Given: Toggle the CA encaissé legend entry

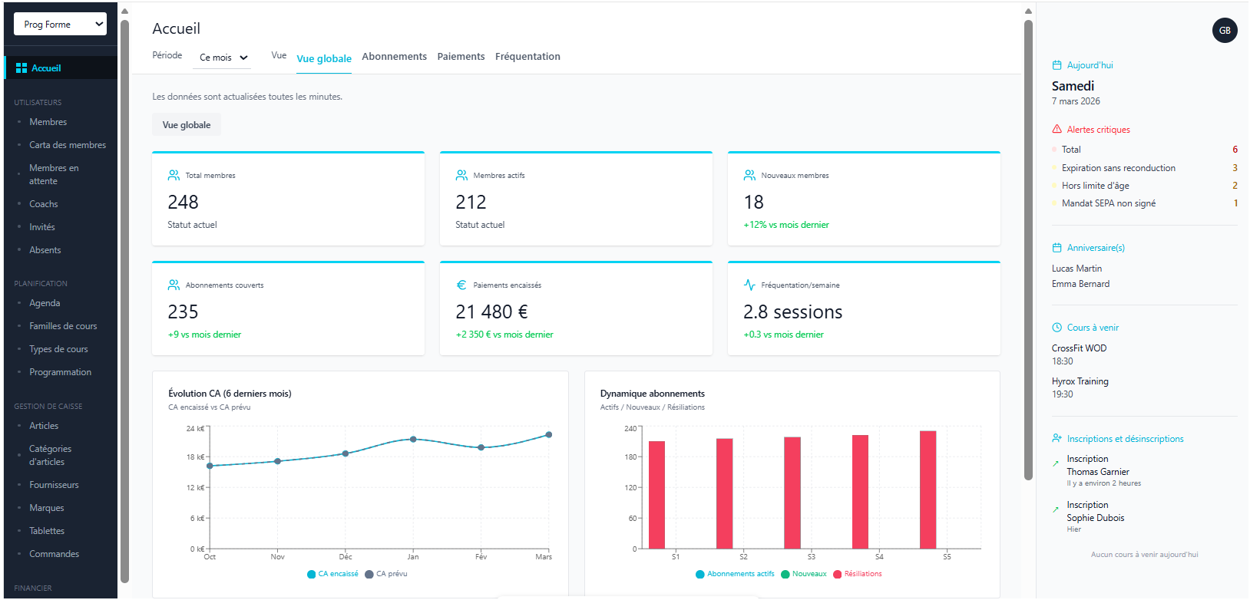Looking at the screenshot, I should [332, 574].
